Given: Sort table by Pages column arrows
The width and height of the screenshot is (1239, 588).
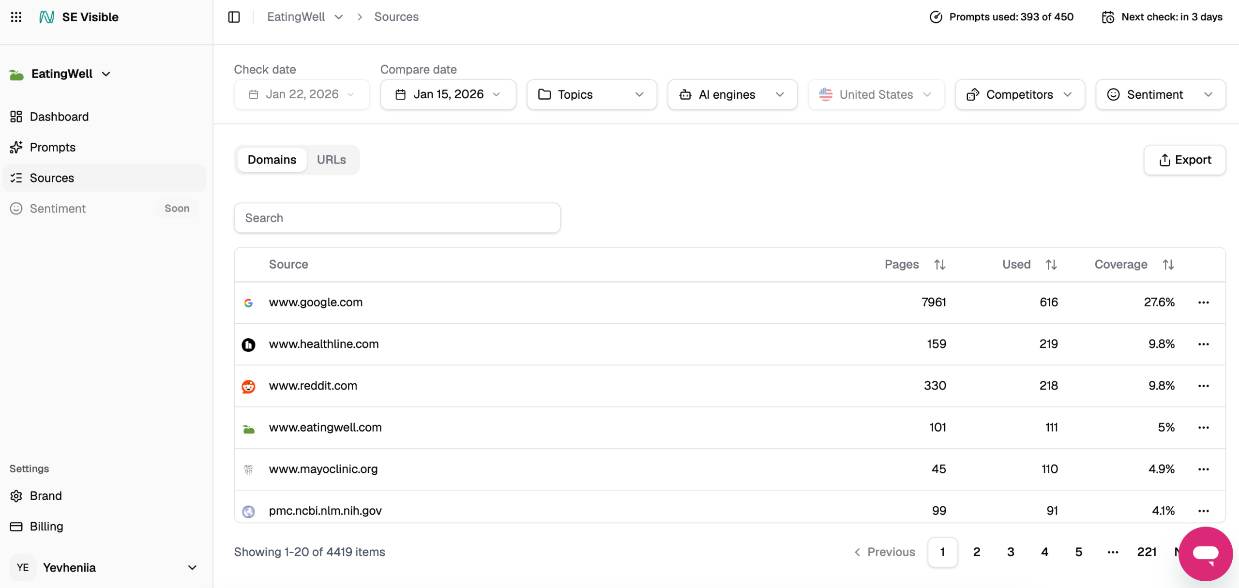Looking at the screenshot, I should [x=939, y=265].
